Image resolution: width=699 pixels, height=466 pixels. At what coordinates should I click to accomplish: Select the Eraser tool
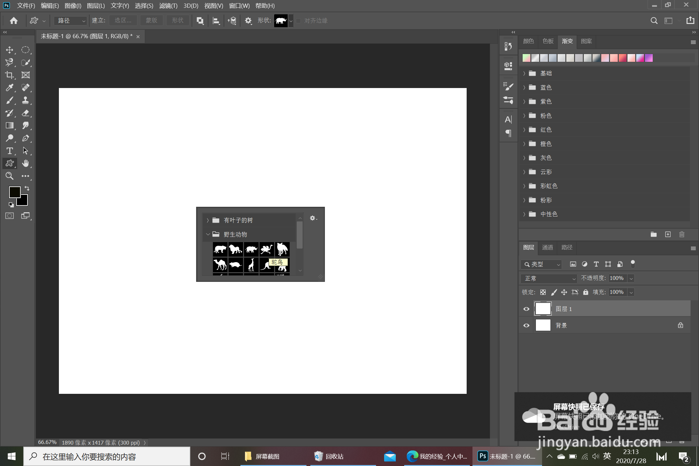(26, 113)
